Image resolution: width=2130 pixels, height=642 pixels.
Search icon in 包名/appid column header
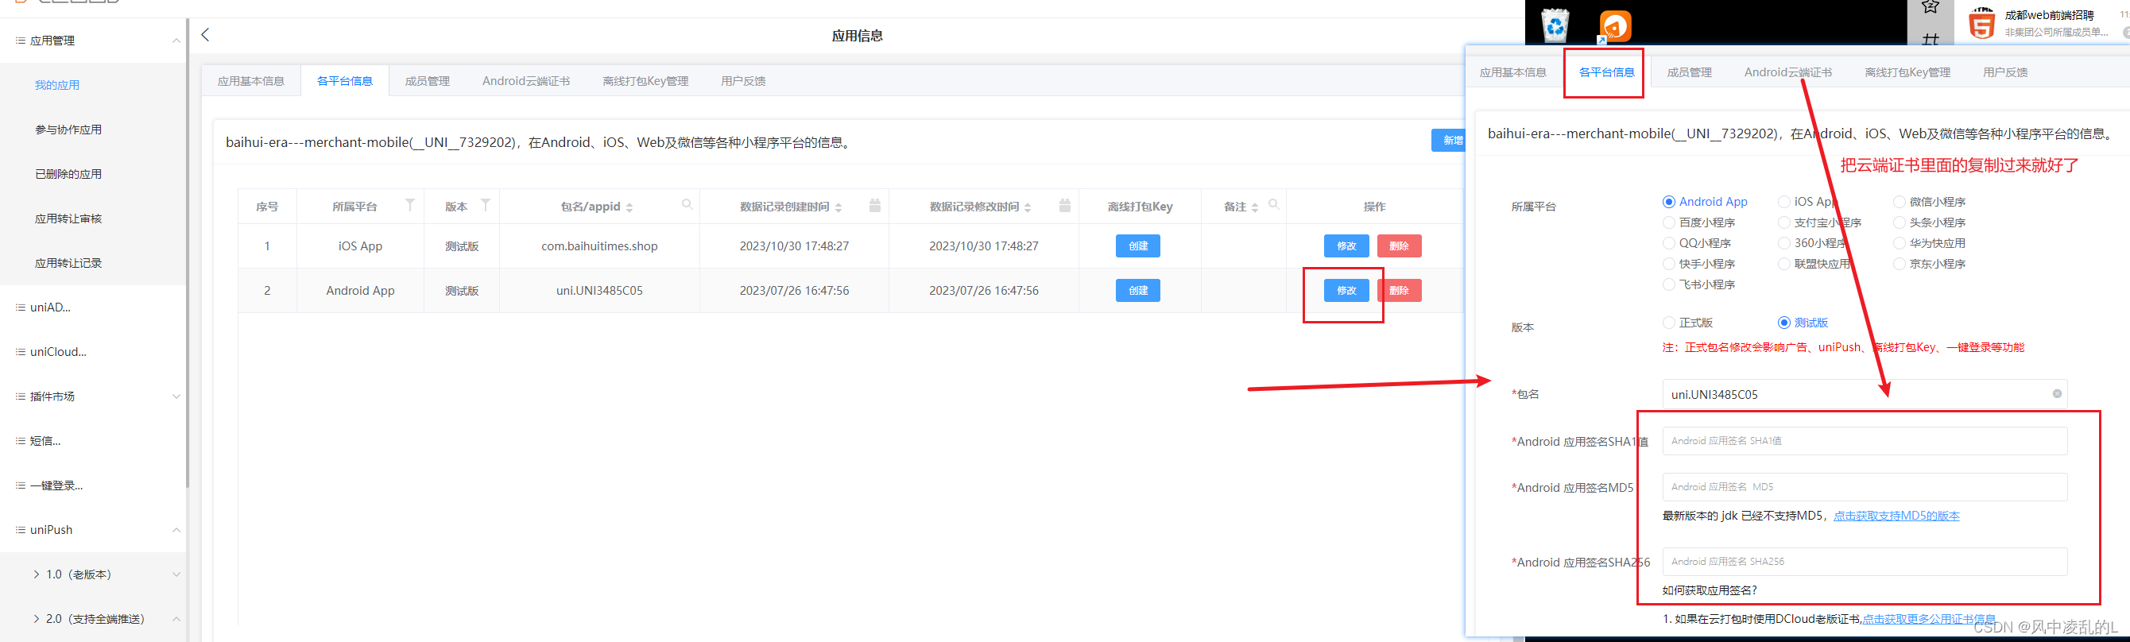[687, 205]
